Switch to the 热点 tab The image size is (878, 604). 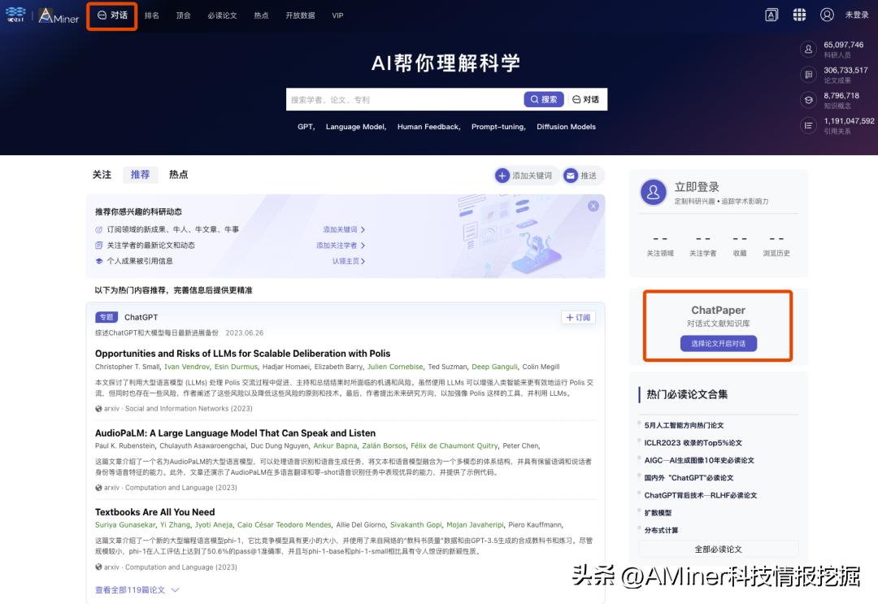click(177, 174)
